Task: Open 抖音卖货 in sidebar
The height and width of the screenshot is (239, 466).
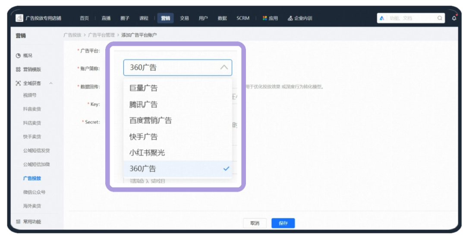Action: tap(32, 109)
